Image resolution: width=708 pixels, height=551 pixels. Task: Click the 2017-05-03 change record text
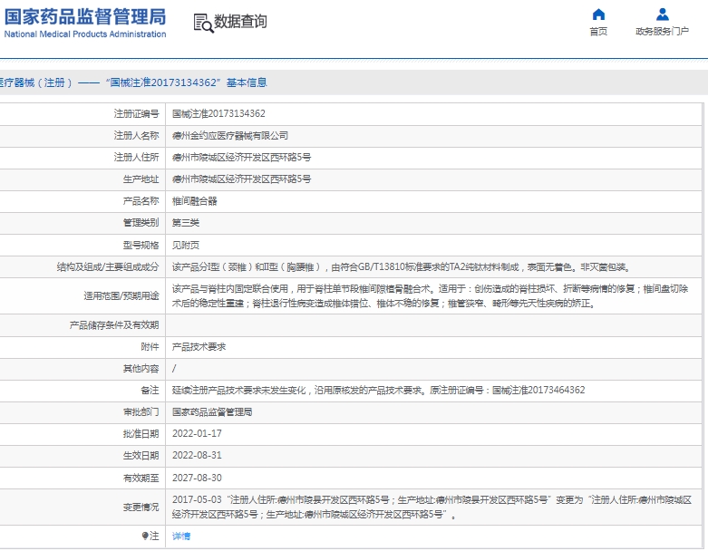(x=432, y=507)
